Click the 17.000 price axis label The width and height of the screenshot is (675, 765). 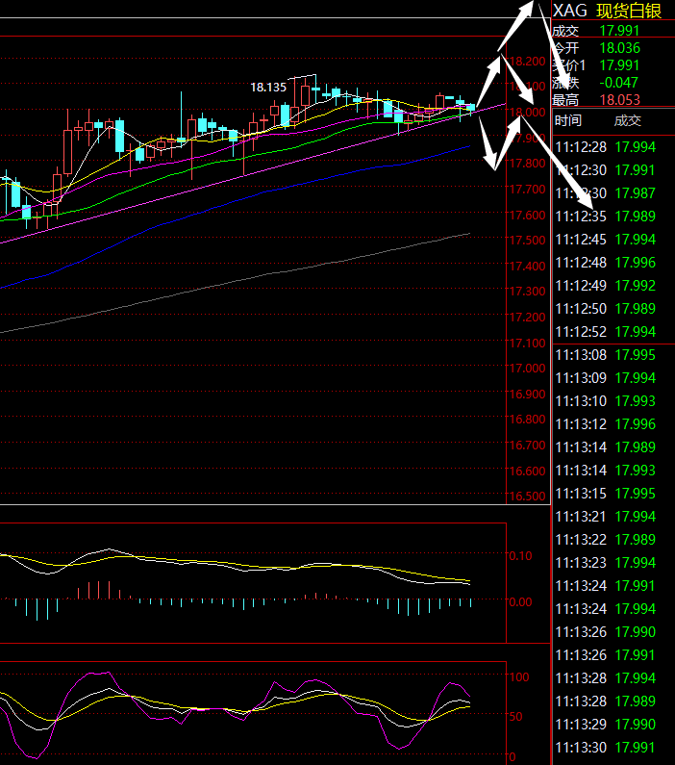pos(528,369)
